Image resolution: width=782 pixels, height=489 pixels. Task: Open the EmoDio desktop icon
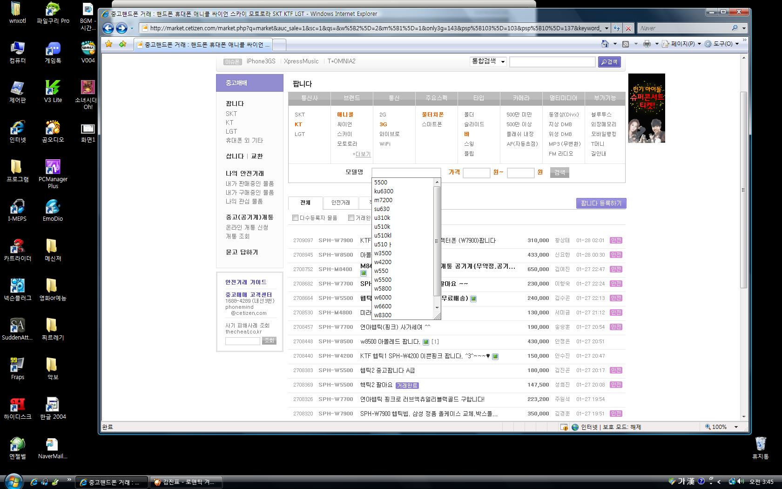point(53,211)
